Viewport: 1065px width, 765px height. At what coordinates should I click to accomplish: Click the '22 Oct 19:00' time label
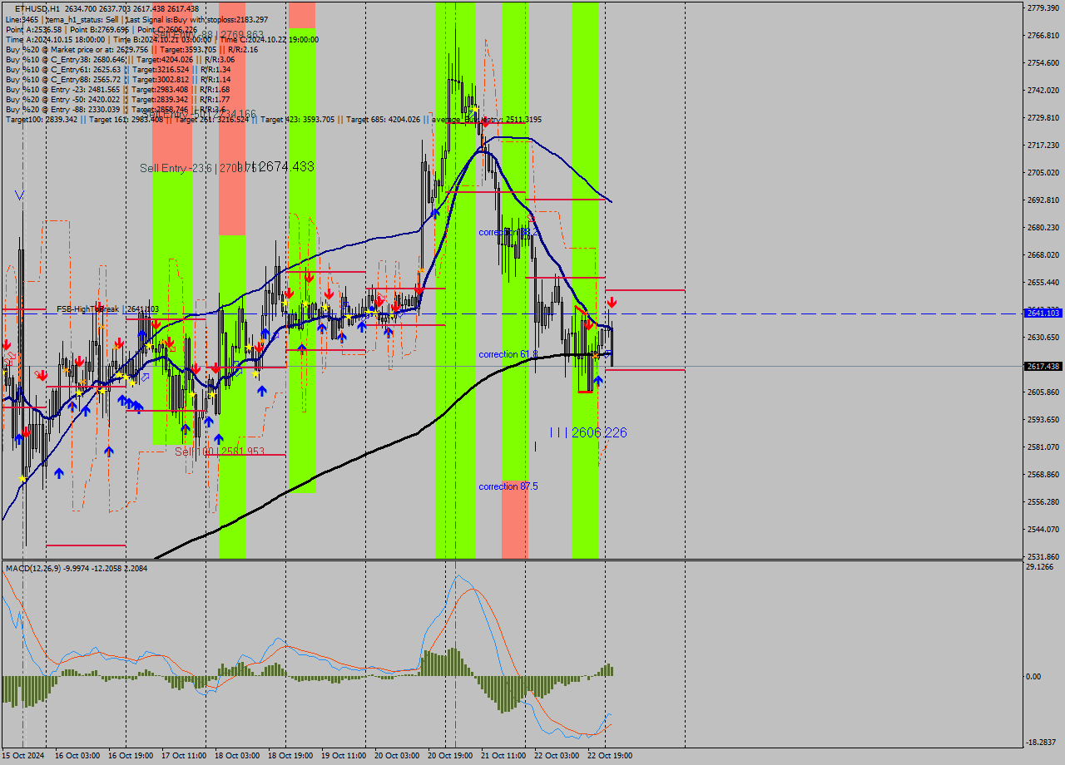pos(610,756)
